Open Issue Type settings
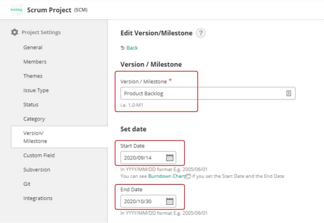Image resolution: width=324 pixels, height=223 pixels. click(x=36, y=90)
